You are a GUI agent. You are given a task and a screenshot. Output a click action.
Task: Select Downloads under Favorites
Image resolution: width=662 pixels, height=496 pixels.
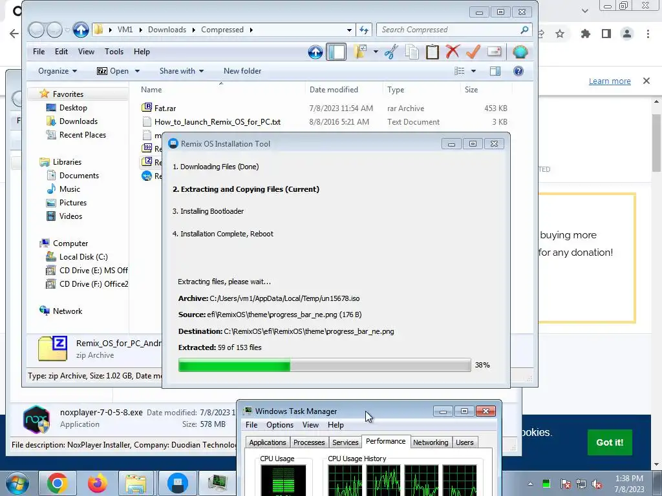[x=78, y=121]
